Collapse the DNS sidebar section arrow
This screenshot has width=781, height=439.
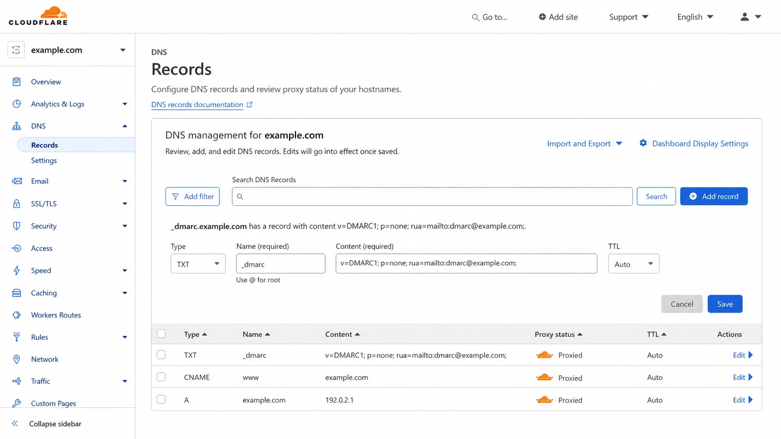pos(125,126)
